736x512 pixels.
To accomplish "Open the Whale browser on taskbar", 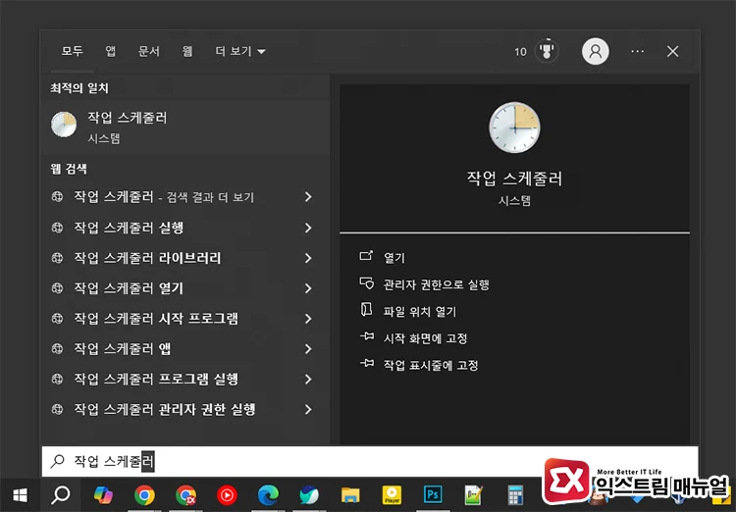I will tap(309, 494).
